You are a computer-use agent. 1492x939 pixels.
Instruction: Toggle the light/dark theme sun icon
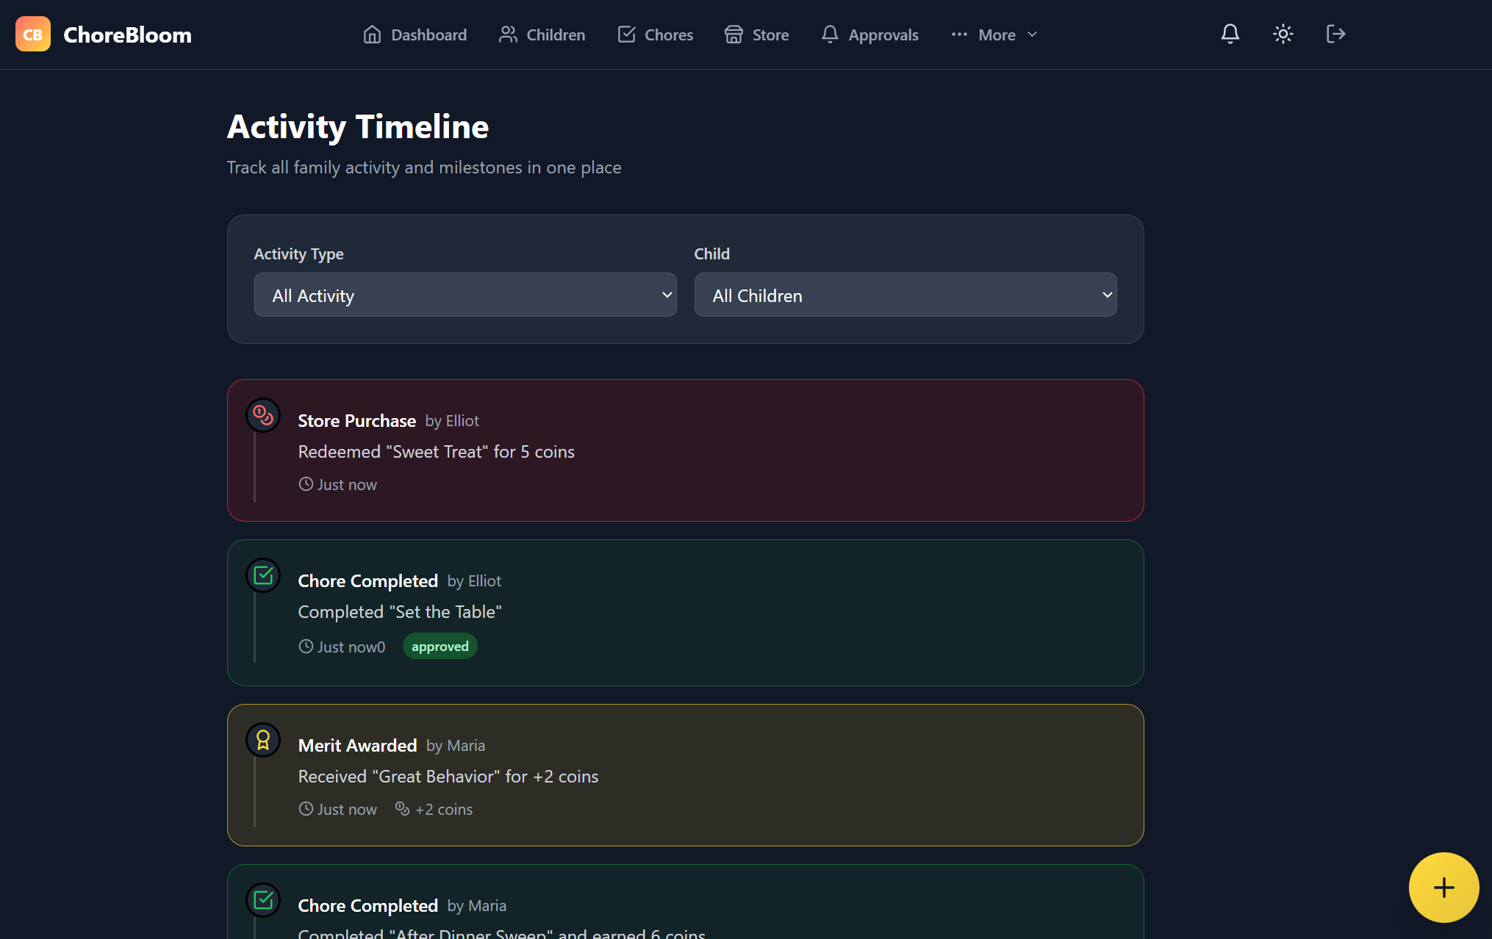[1283, 34]
